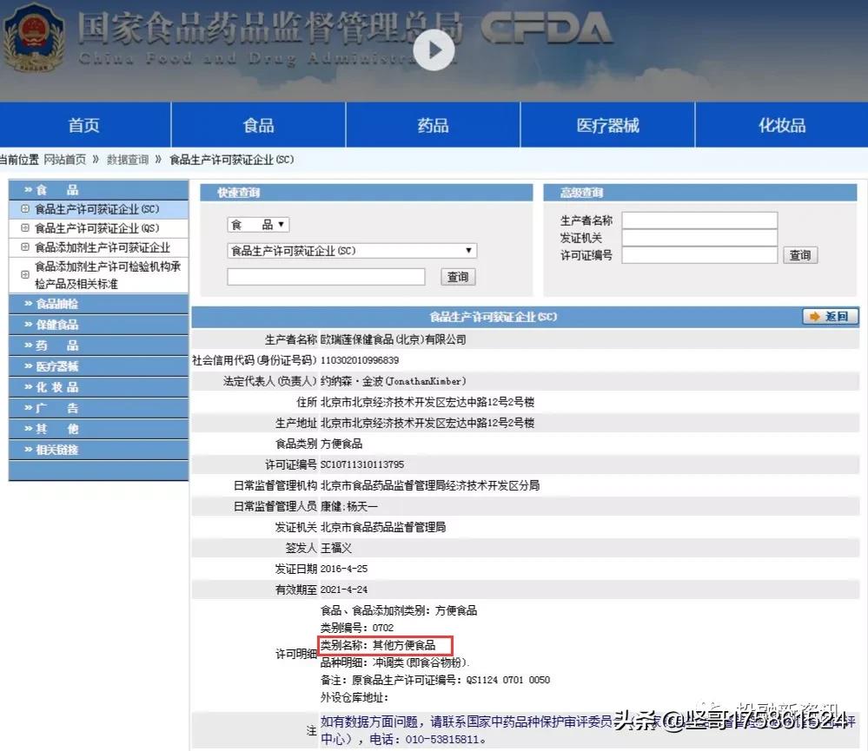Click the credit code 110302010996839
This screenshot has width=868, height=751.
360,360
